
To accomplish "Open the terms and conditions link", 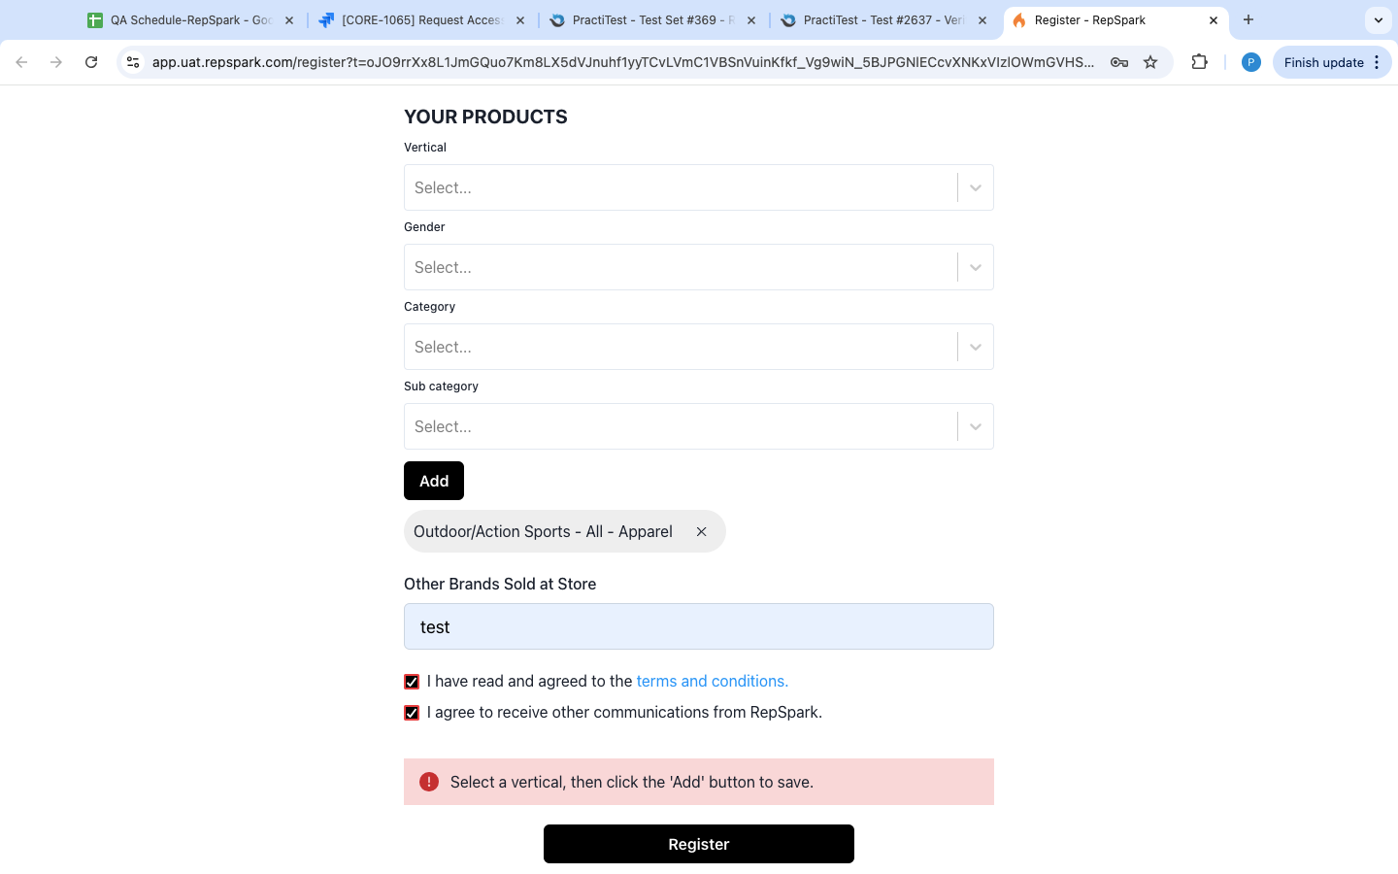I will [x=712, y=681].
